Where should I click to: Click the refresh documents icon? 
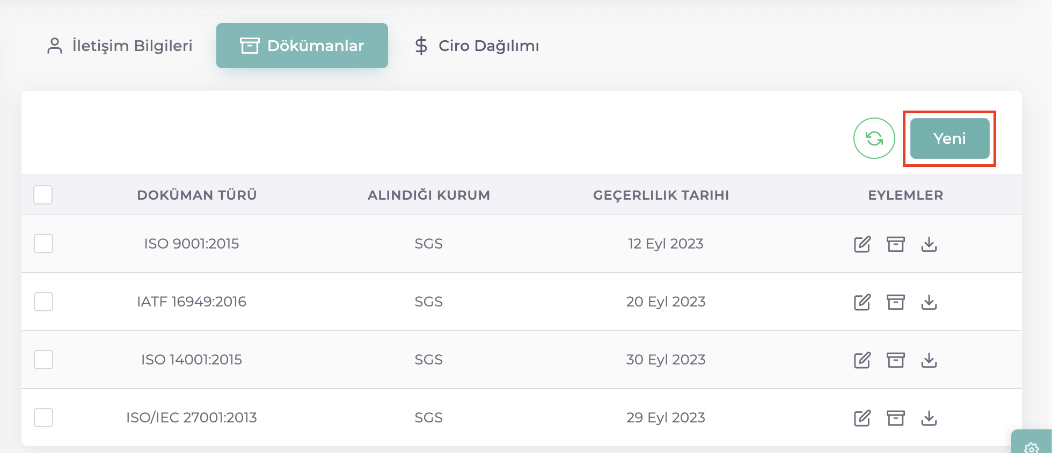(874, 138)
